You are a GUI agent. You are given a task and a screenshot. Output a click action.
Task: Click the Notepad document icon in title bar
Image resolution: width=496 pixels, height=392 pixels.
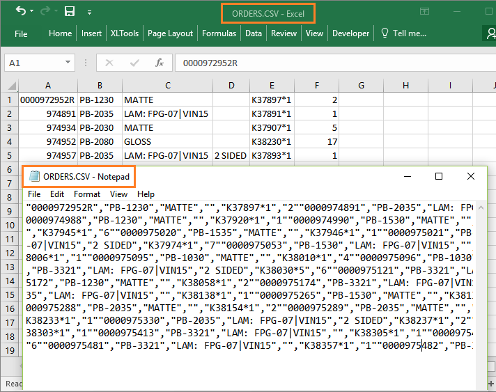34,177
